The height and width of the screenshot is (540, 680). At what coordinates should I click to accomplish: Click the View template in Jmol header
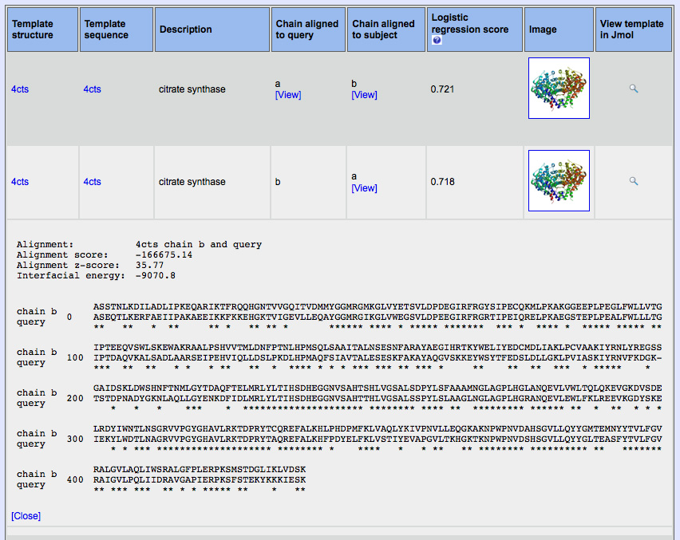click(631, 30)
